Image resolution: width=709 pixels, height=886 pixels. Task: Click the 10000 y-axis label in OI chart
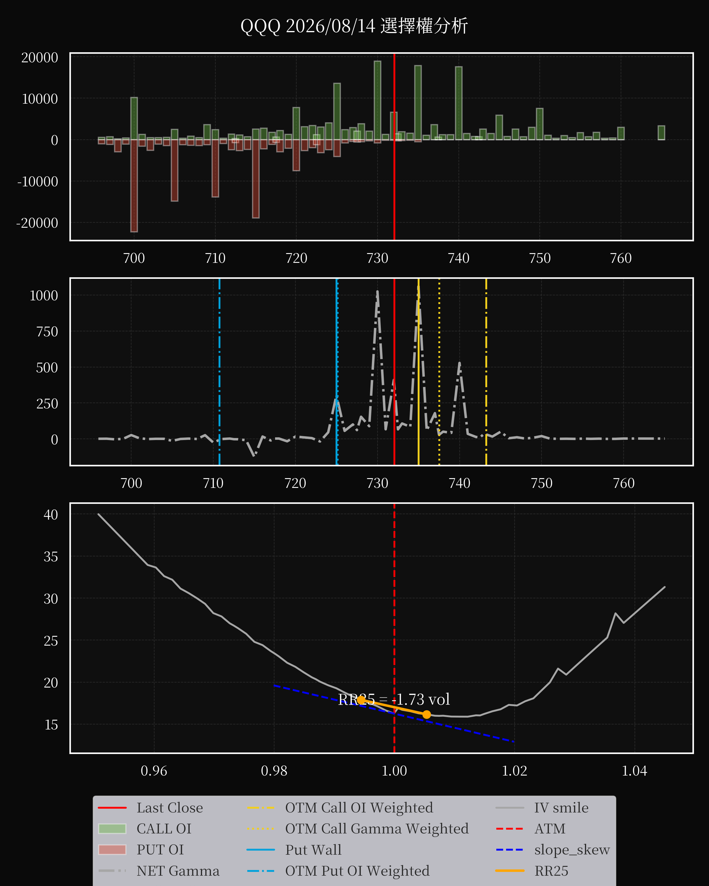point(40,99)
